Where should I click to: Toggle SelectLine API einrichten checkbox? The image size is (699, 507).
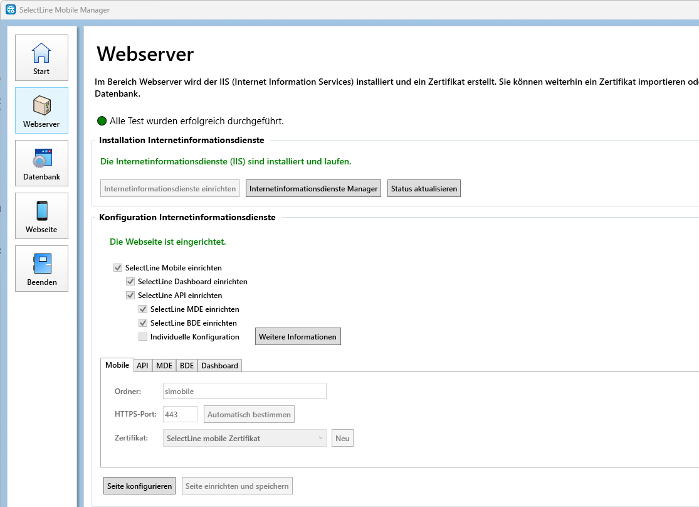(130, 296)
